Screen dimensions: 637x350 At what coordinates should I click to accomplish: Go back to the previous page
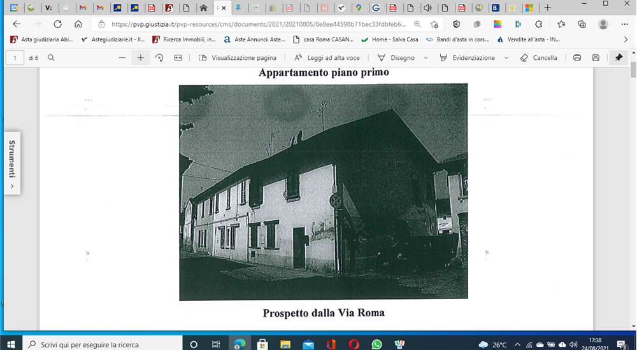coord(17,24)
